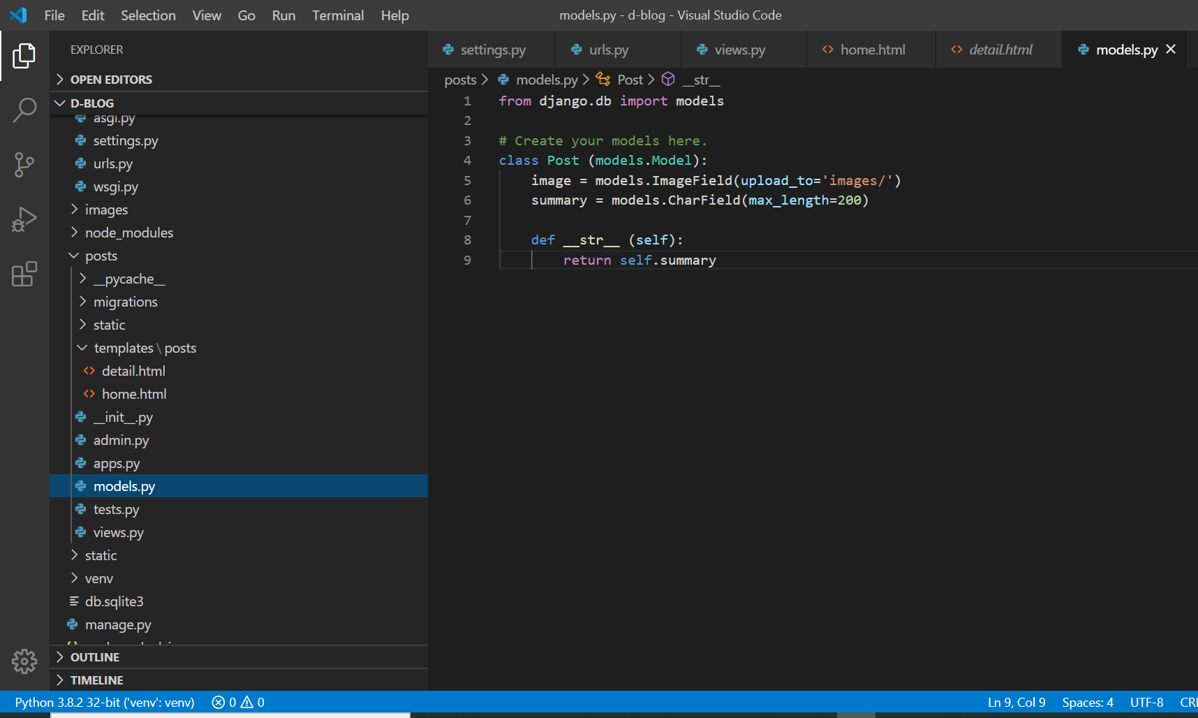
Task: Open the Run menu
Action: (283, 15)
